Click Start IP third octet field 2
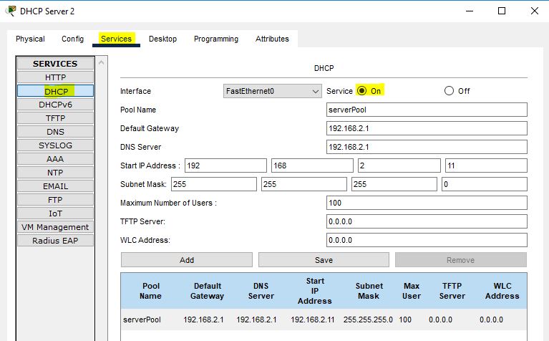Viewport: 549px width, 341px height. click(x=399, y=165)
